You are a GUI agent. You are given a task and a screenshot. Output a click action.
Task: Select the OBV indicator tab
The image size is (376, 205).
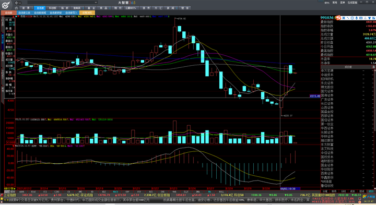tap(127, 192)
